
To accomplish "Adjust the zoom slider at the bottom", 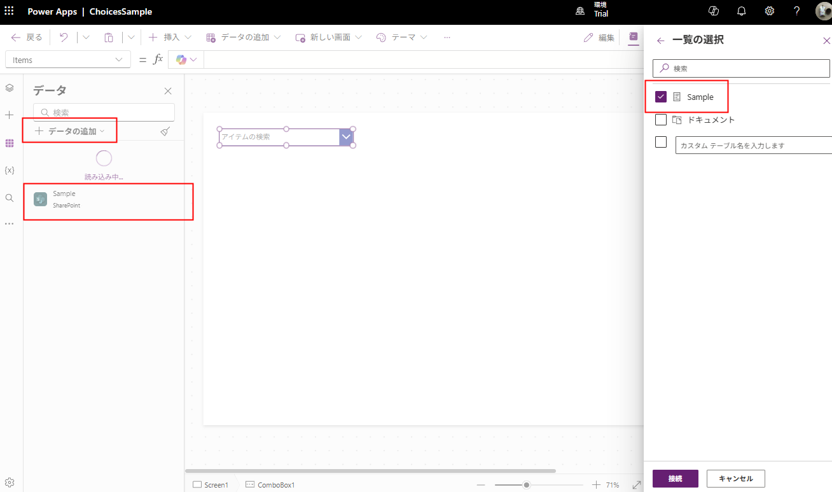I will [526, 484].
